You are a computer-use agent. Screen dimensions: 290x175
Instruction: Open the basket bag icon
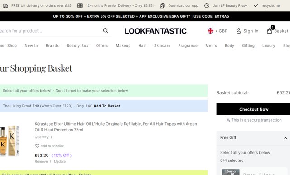[x=270, y=31]
